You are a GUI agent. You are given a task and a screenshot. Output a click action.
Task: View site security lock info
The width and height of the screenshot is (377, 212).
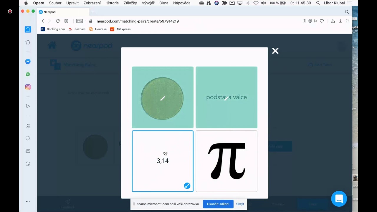pyautogui.click(x=91, y=21)
